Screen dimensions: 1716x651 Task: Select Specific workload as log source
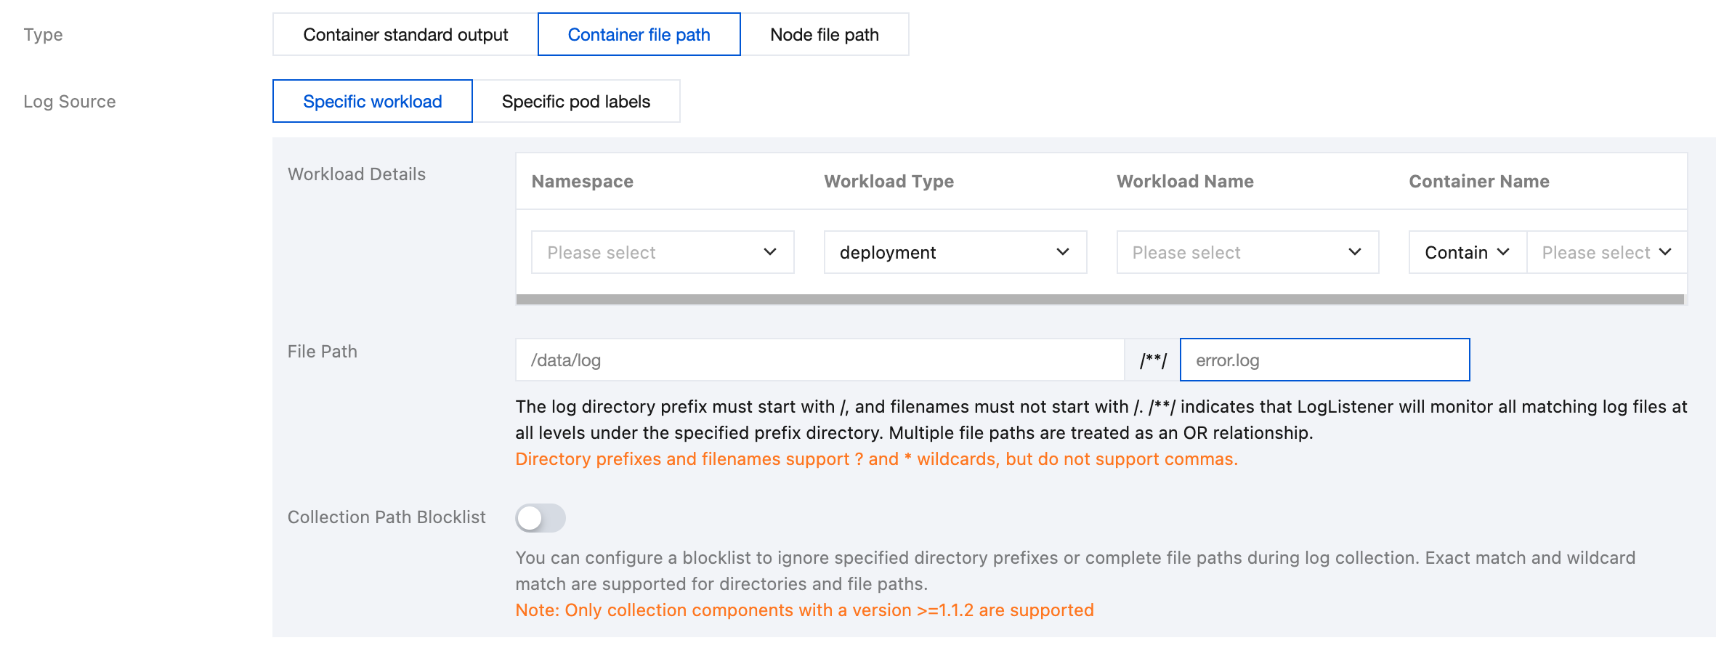(x=372, y=102)
